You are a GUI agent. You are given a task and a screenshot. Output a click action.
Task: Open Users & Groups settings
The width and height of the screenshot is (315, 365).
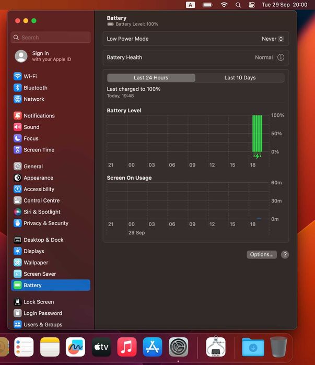point(51,324)
